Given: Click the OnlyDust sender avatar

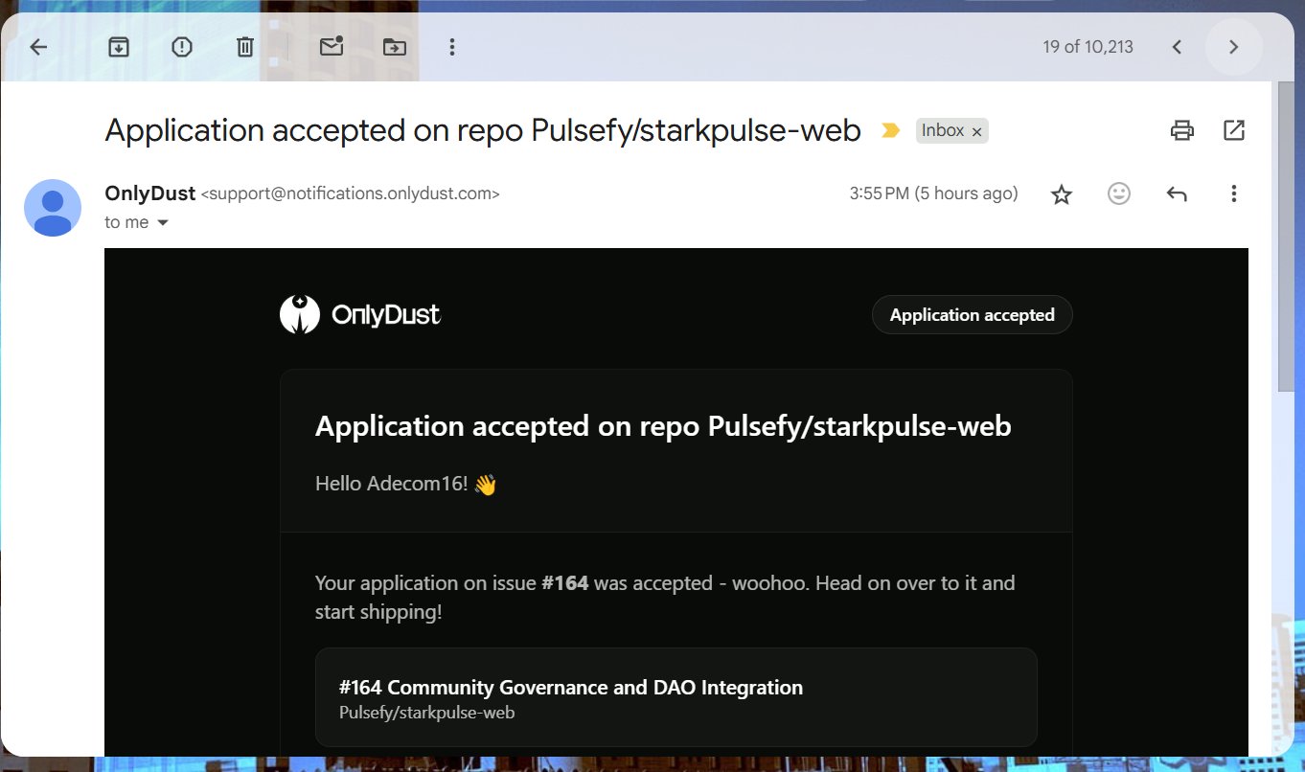Looking at the screenshot, I should 53,208.
